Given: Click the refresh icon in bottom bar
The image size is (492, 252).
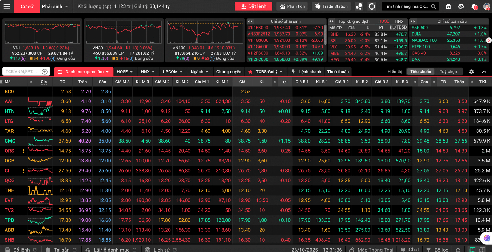Looking at the screenshot, I should (458, 250).
